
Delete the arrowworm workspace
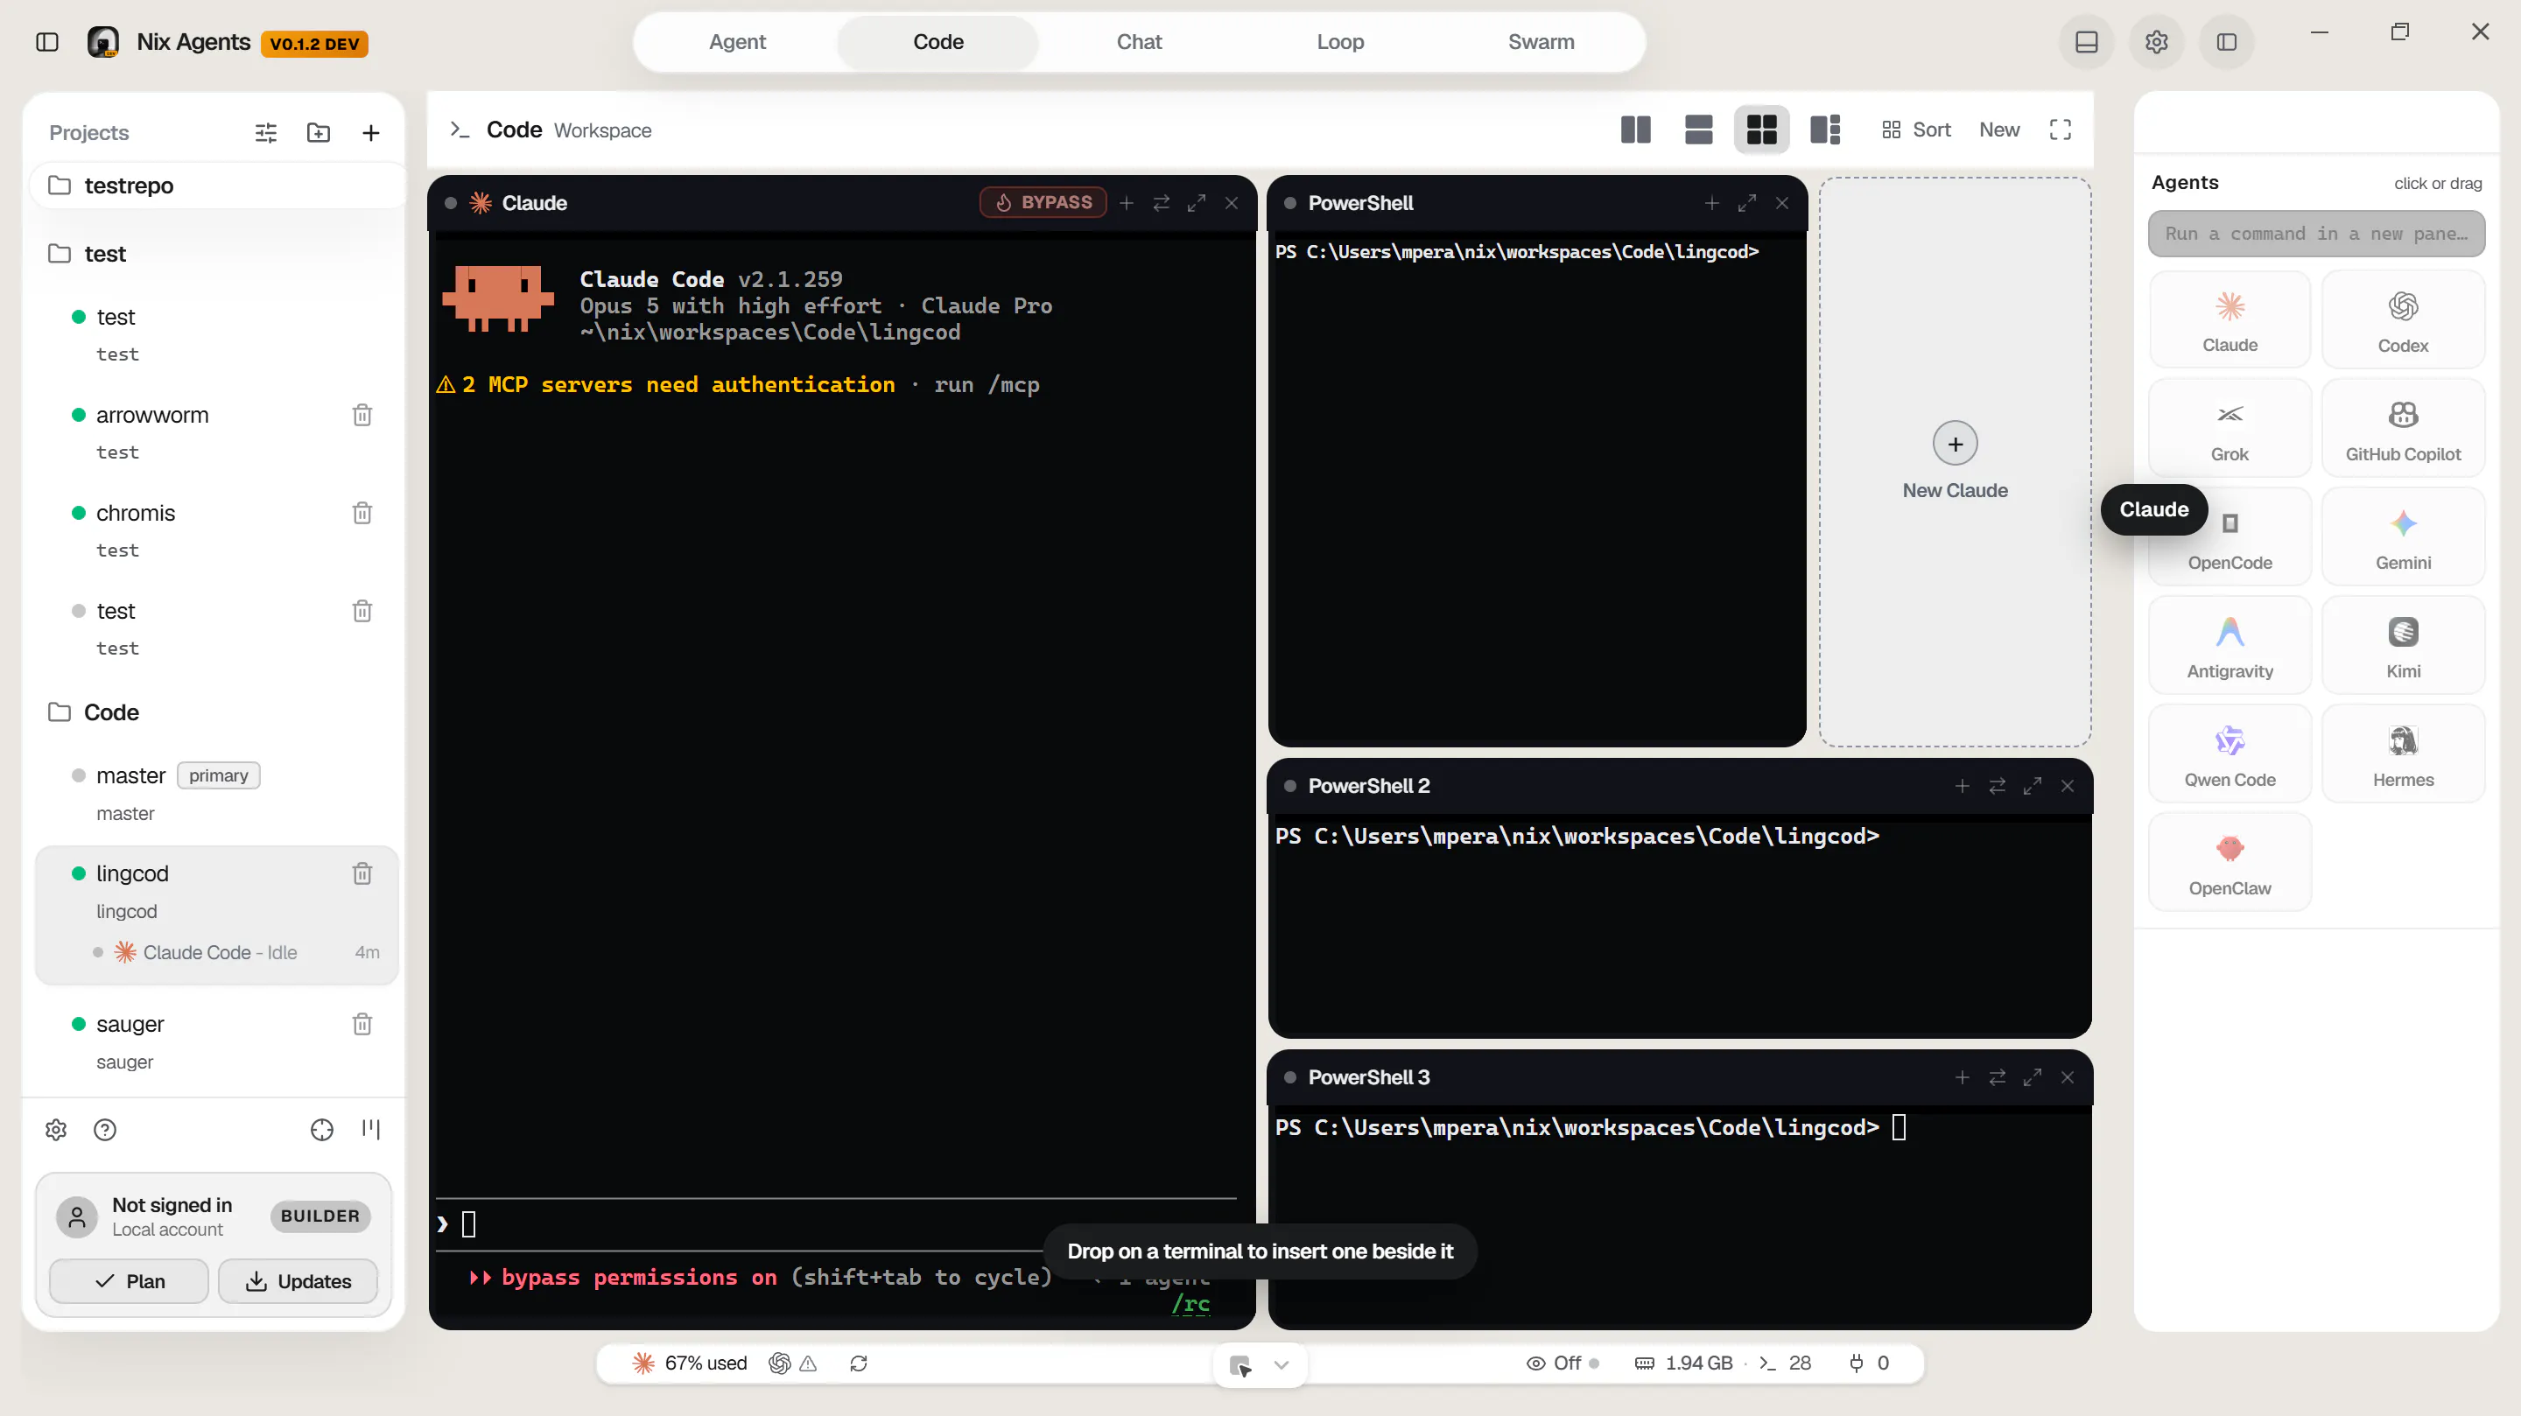click(362, 415)
